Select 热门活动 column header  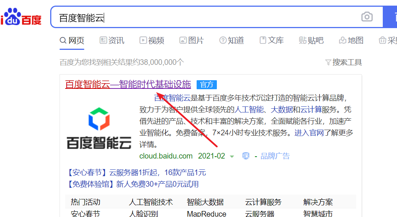click(x=85, y=202)
